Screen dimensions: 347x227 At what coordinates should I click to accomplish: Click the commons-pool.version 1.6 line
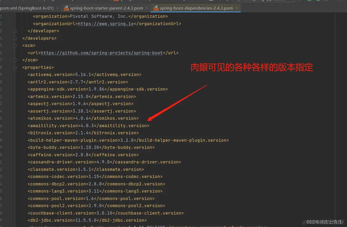click(x=91, y=198)
